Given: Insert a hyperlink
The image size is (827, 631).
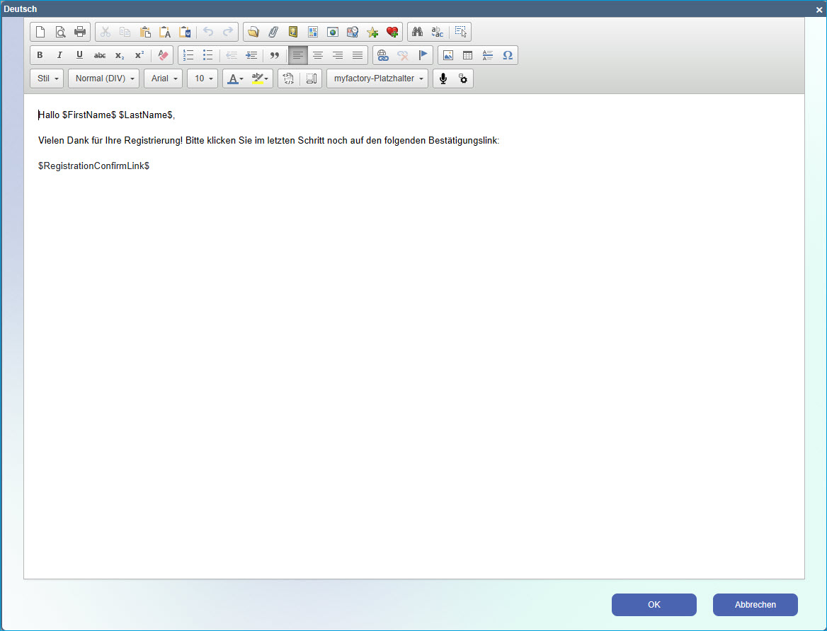Looking at the screenshot, I should (383, 55).
